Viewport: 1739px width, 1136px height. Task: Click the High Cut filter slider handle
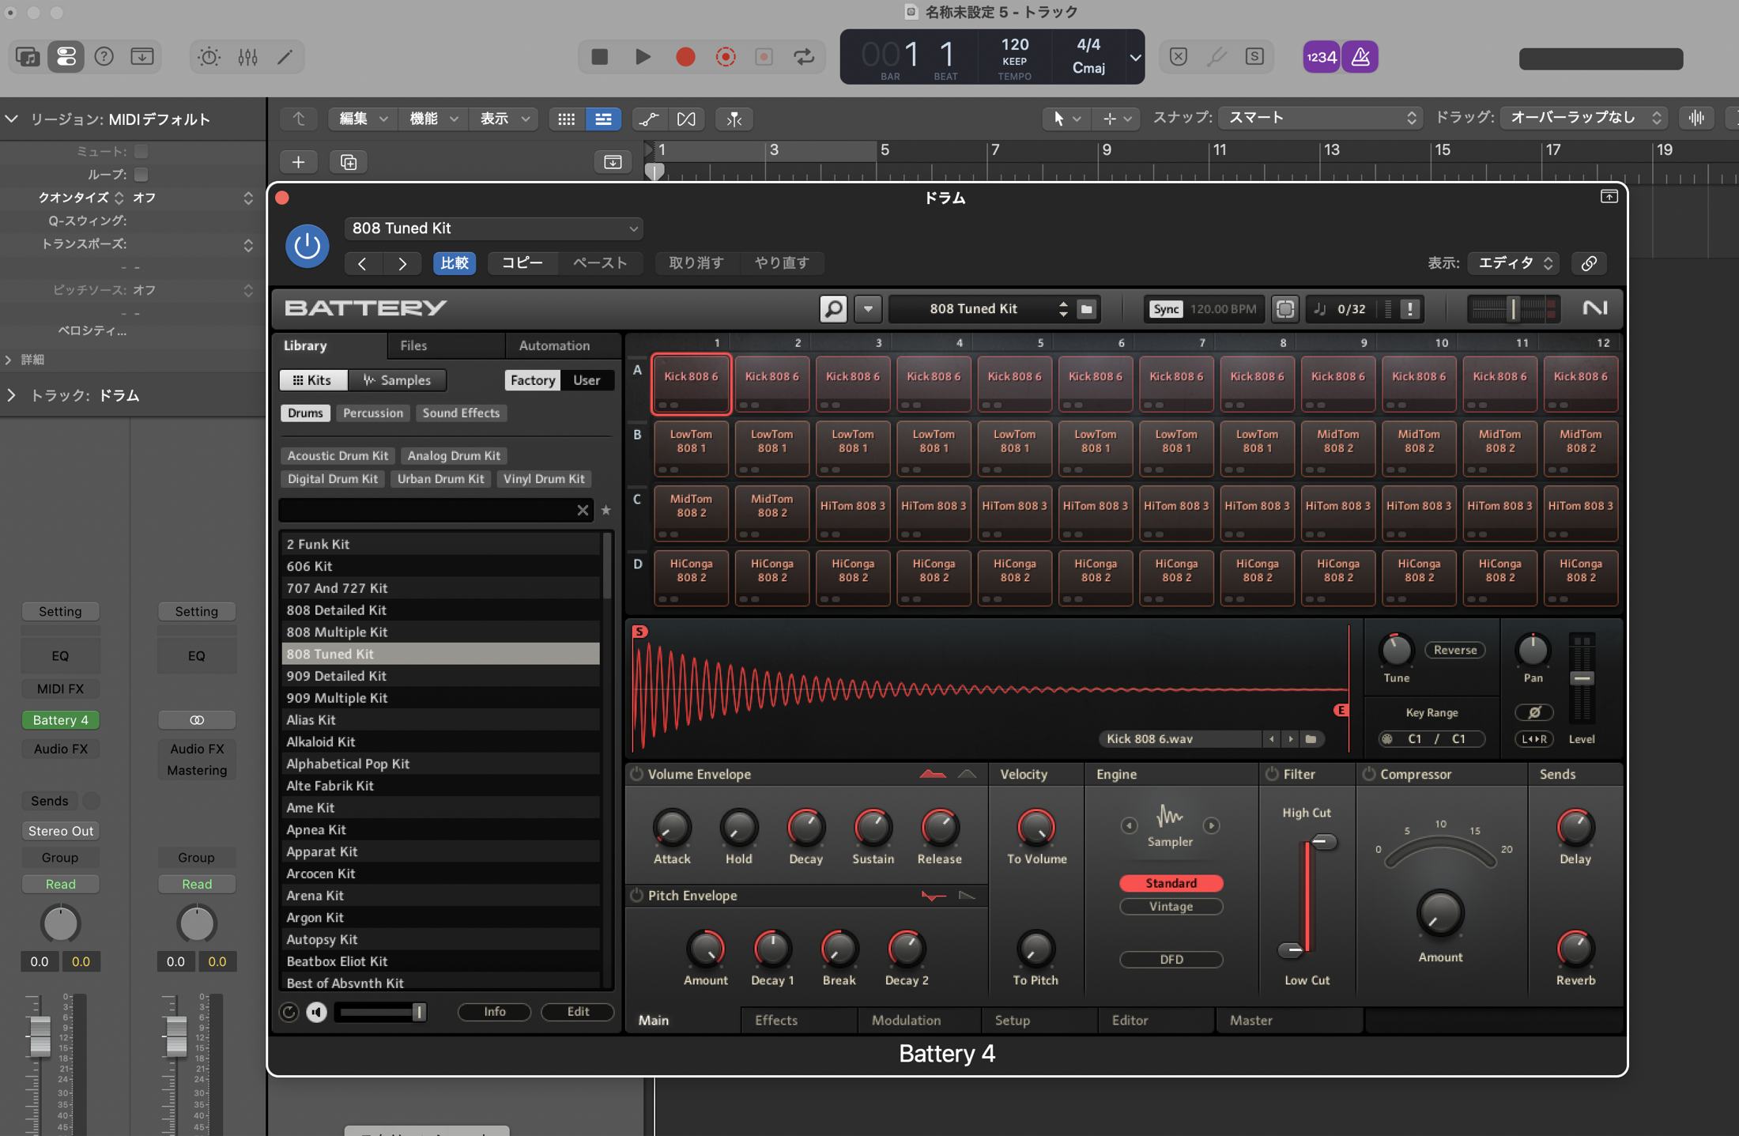1324,842
